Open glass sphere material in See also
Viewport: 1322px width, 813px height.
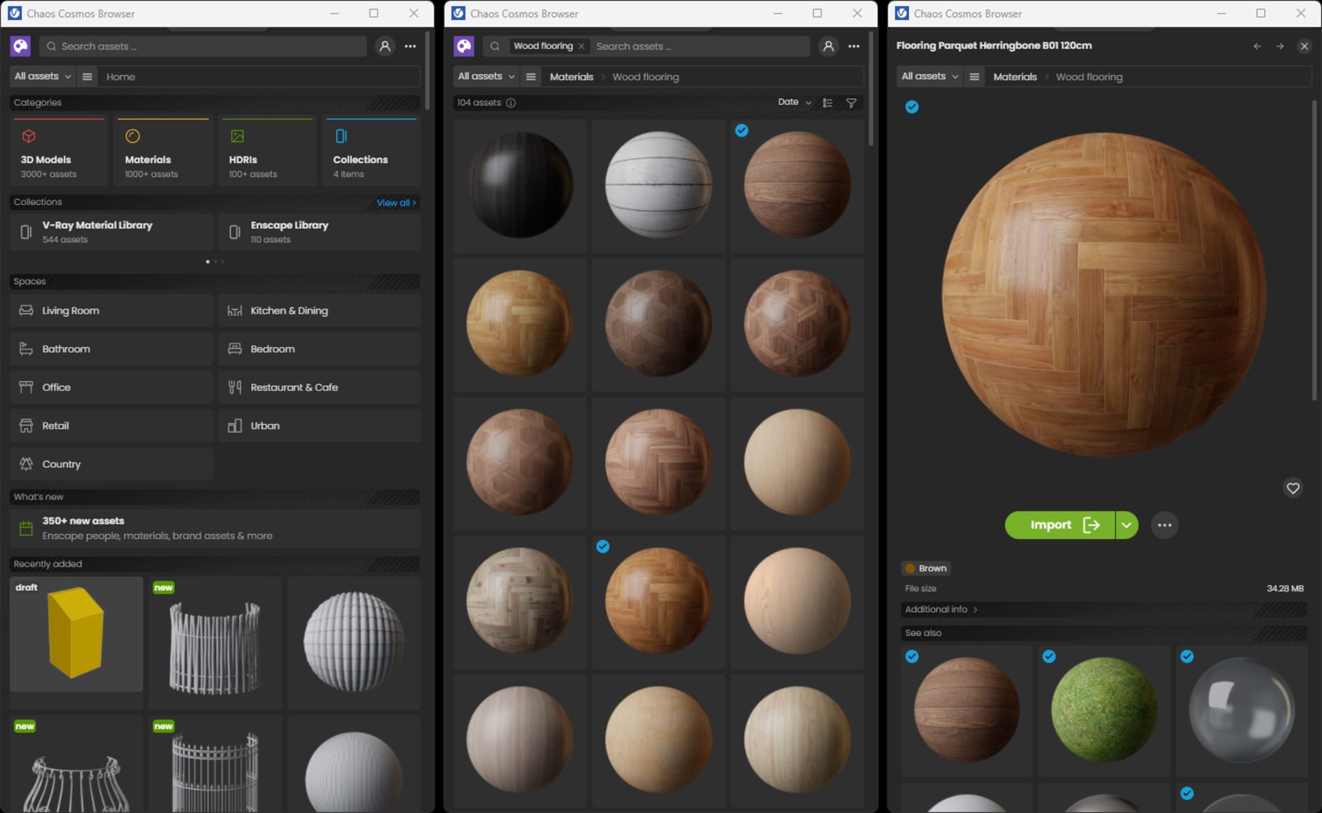pos(1241,710)
